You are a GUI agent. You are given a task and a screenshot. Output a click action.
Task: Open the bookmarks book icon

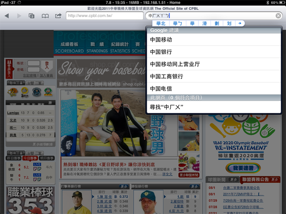(x=45, y=16)
